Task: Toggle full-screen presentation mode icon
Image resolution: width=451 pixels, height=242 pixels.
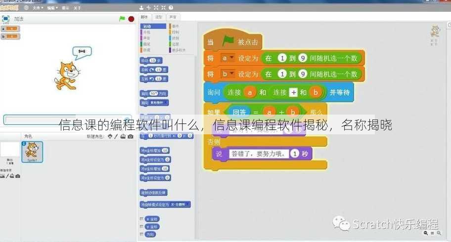Action: (5, 19)
